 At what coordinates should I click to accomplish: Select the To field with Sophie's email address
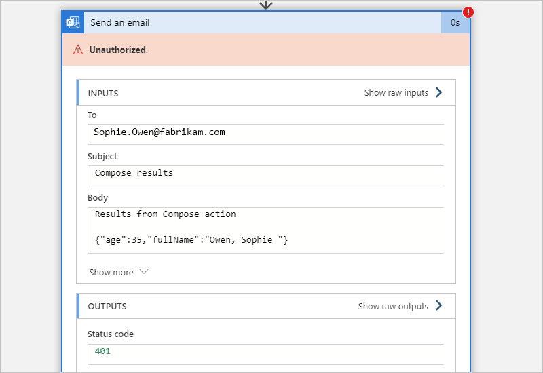265,133
